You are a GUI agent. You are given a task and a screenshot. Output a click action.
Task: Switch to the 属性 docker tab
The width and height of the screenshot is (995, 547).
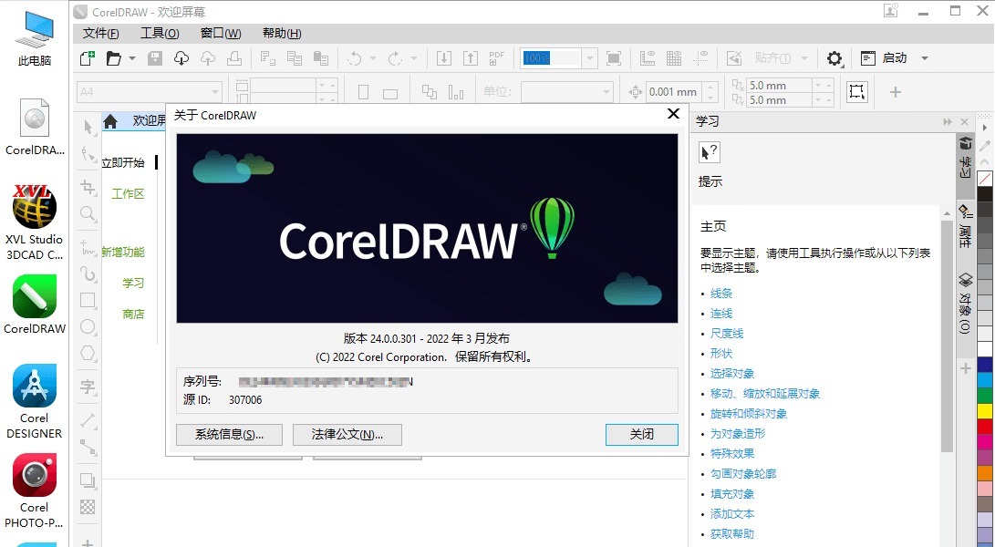965,224
